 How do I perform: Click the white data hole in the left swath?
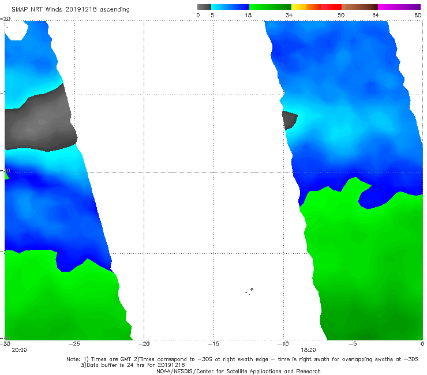[16, 31]
